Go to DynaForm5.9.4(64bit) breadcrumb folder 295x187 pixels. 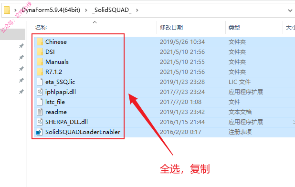pyautogui.click(x=51, y=10)
